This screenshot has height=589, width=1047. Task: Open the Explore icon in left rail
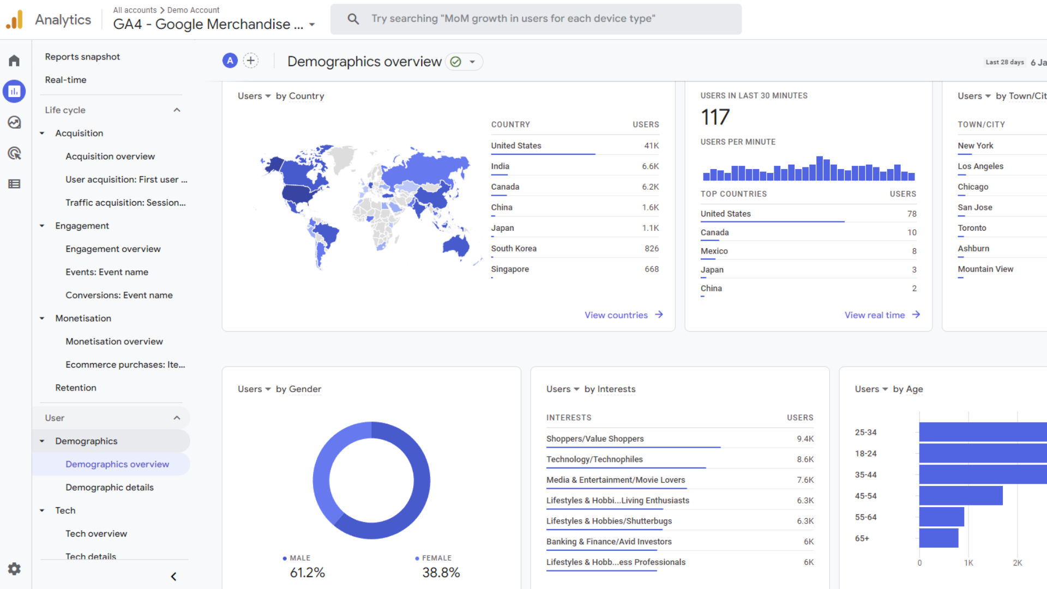[14, 122]
